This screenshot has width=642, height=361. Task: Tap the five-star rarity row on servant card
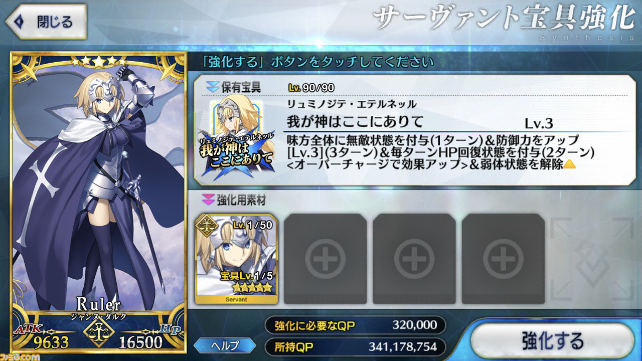click(99, 62)
